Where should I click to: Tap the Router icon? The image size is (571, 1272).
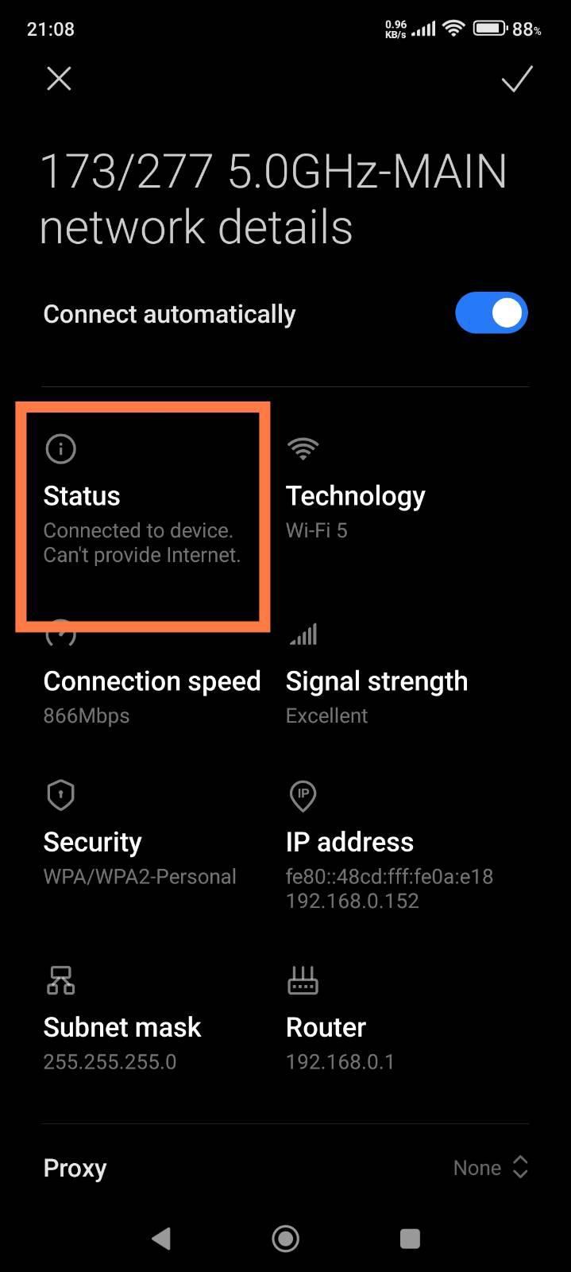click(303, 981)
